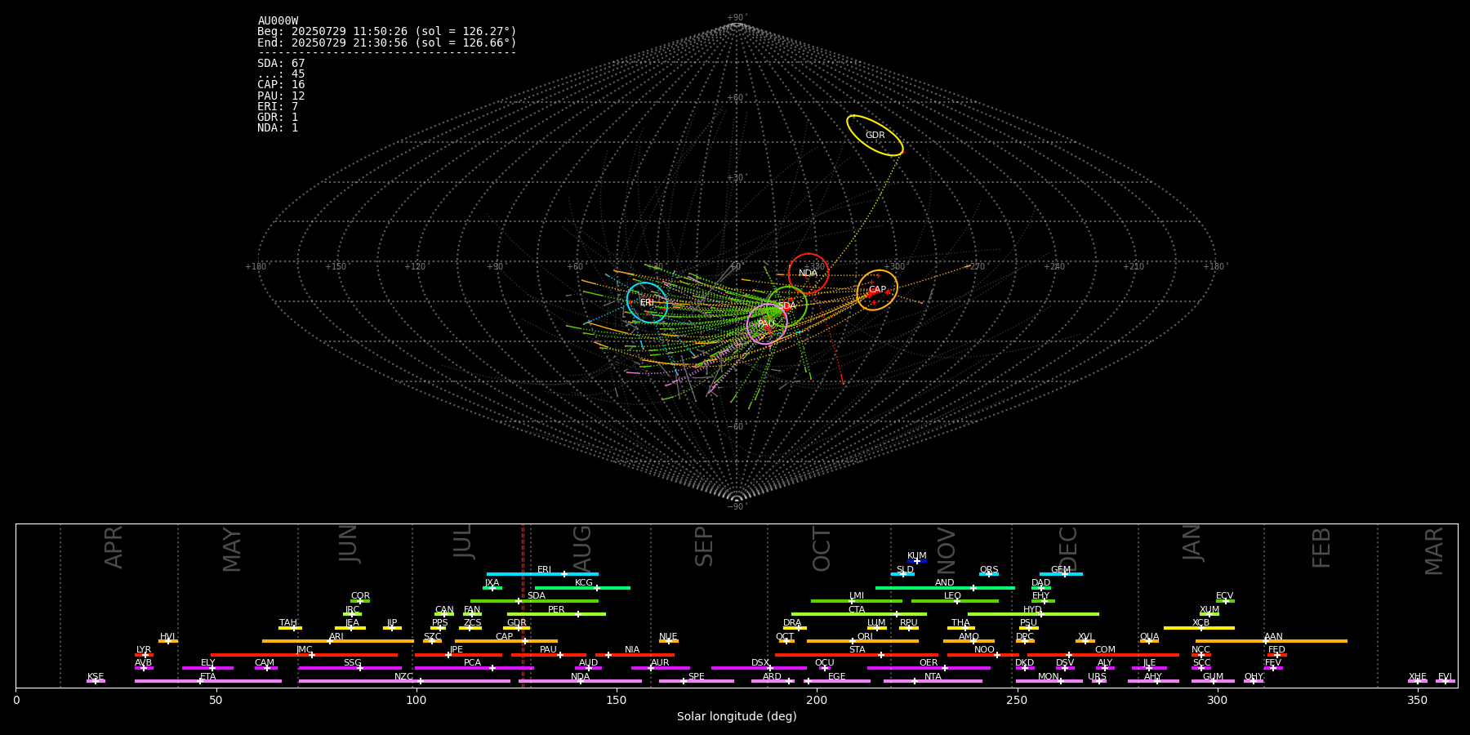The height and width of the screenshot is (735, 1470).
Task: Click the SDA green radiant circle on map
Action: 787,306
